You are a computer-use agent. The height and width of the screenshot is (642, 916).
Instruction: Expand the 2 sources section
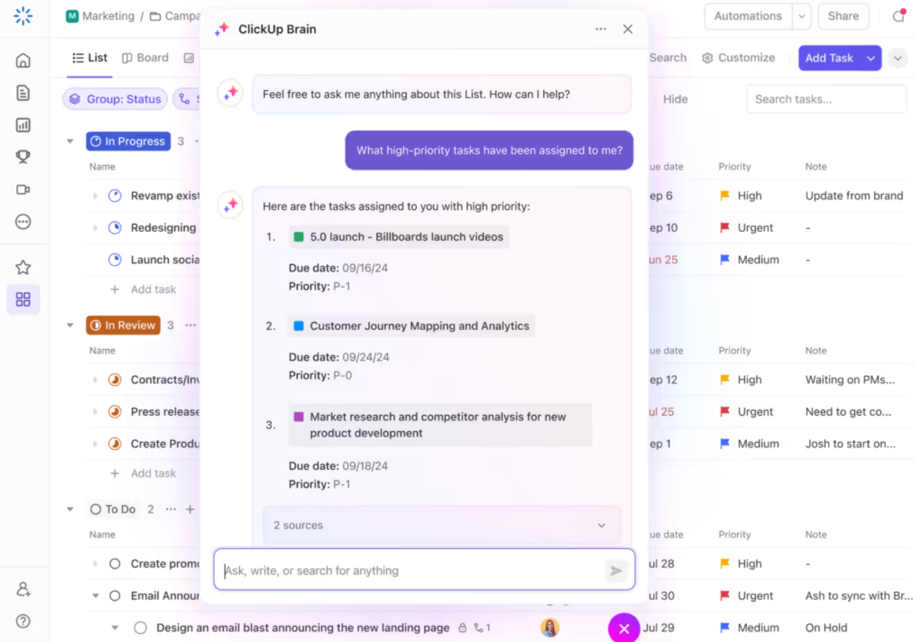point(441,525)
